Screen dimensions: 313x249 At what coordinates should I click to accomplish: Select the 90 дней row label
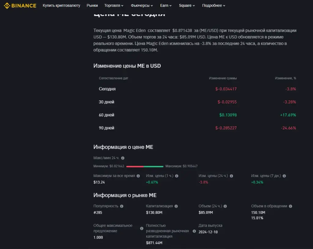106,128
